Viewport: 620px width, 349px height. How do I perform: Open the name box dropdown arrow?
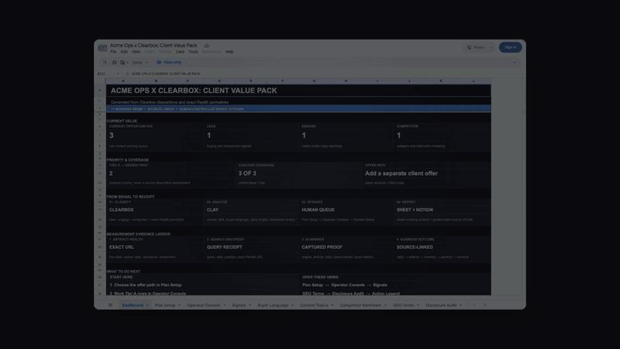[118, 74]
